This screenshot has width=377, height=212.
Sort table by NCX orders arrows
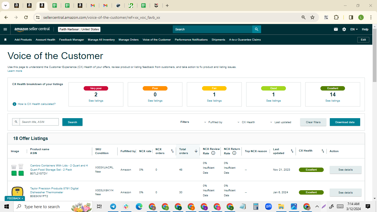point(172,151)
